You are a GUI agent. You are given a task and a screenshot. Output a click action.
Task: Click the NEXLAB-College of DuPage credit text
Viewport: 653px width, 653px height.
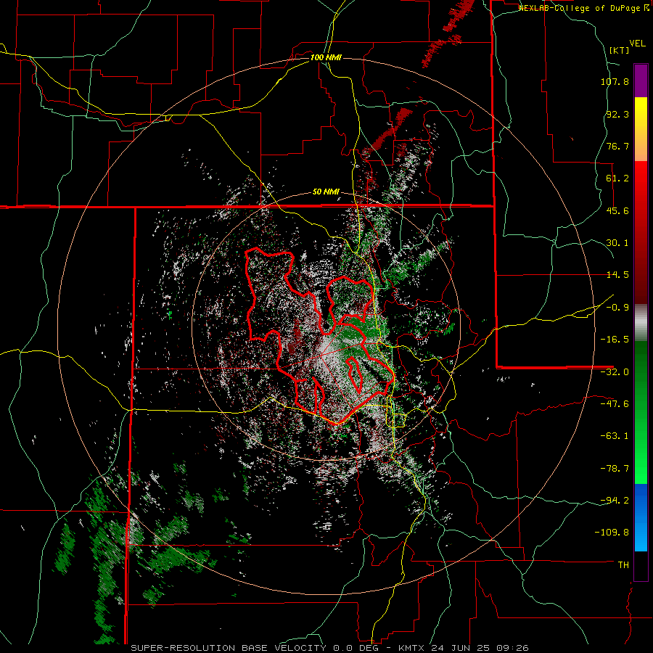(580, 8)
